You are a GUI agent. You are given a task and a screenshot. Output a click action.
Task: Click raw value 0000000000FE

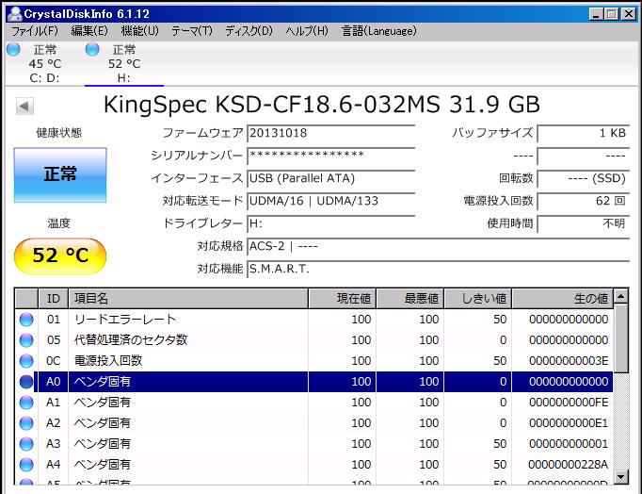click(569, 403)
